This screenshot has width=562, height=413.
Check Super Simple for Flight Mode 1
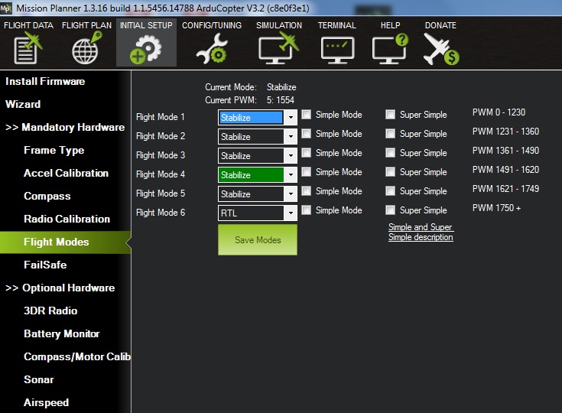390,115
